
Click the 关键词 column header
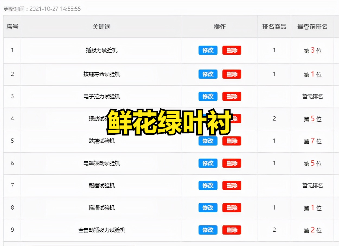pyautogui.click(x=101, y=26)
